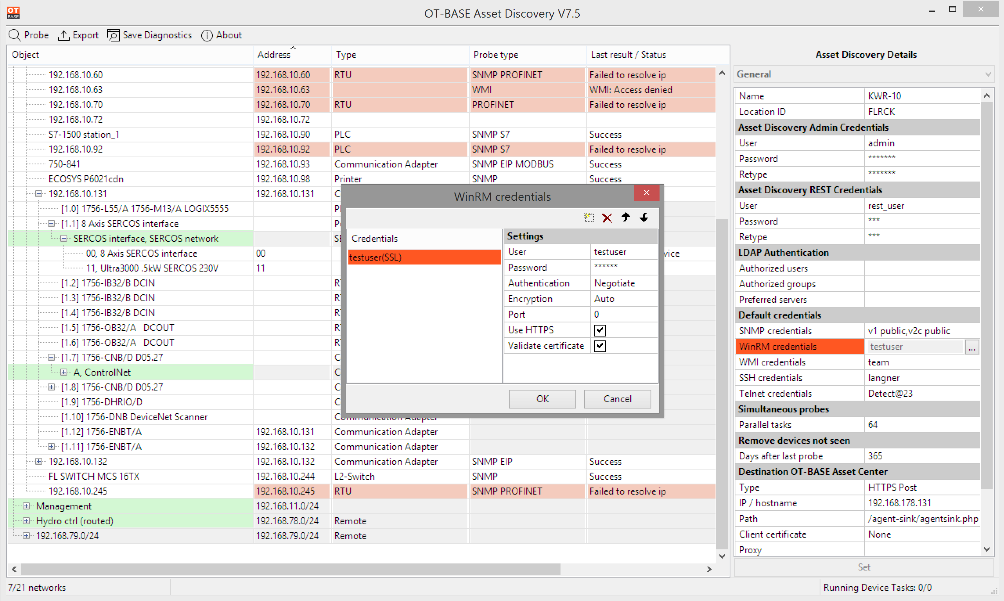This screenshot has width=1004, height=601.
Task: Click the OT-BASE application logo icon
Action: point(13,13)
